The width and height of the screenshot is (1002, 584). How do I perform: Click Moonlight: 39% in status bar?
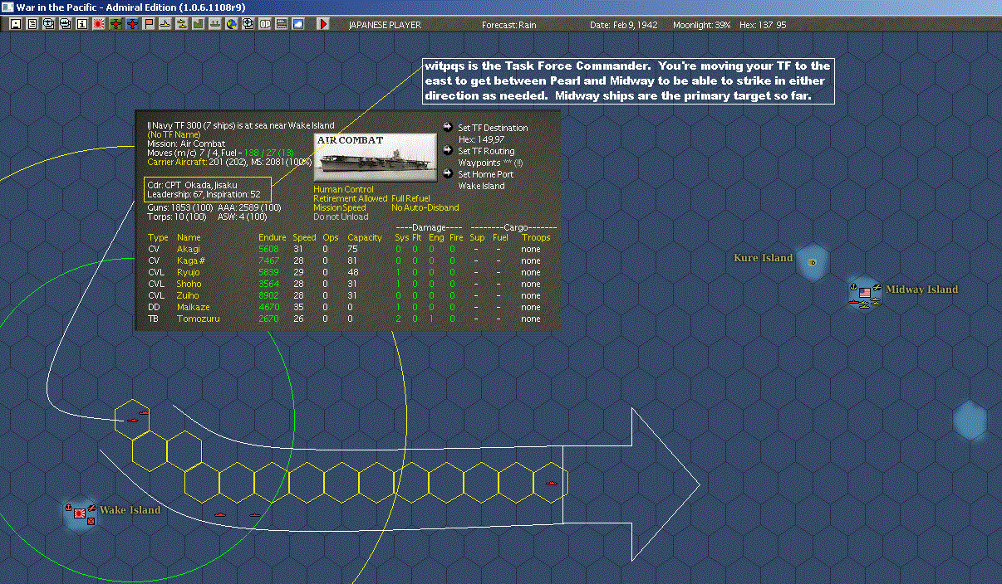pos(701,25)
